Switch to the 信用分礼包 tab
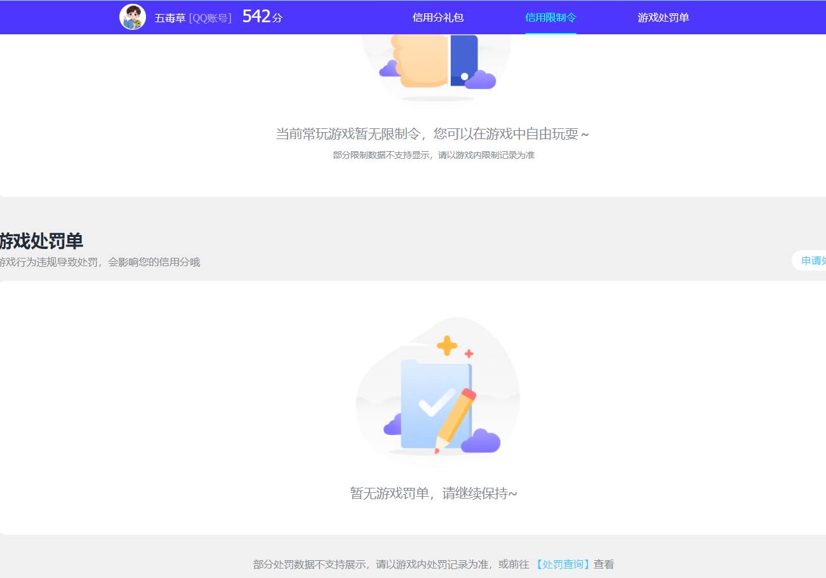This screenshot has width=826, height=578. (437, 17)
